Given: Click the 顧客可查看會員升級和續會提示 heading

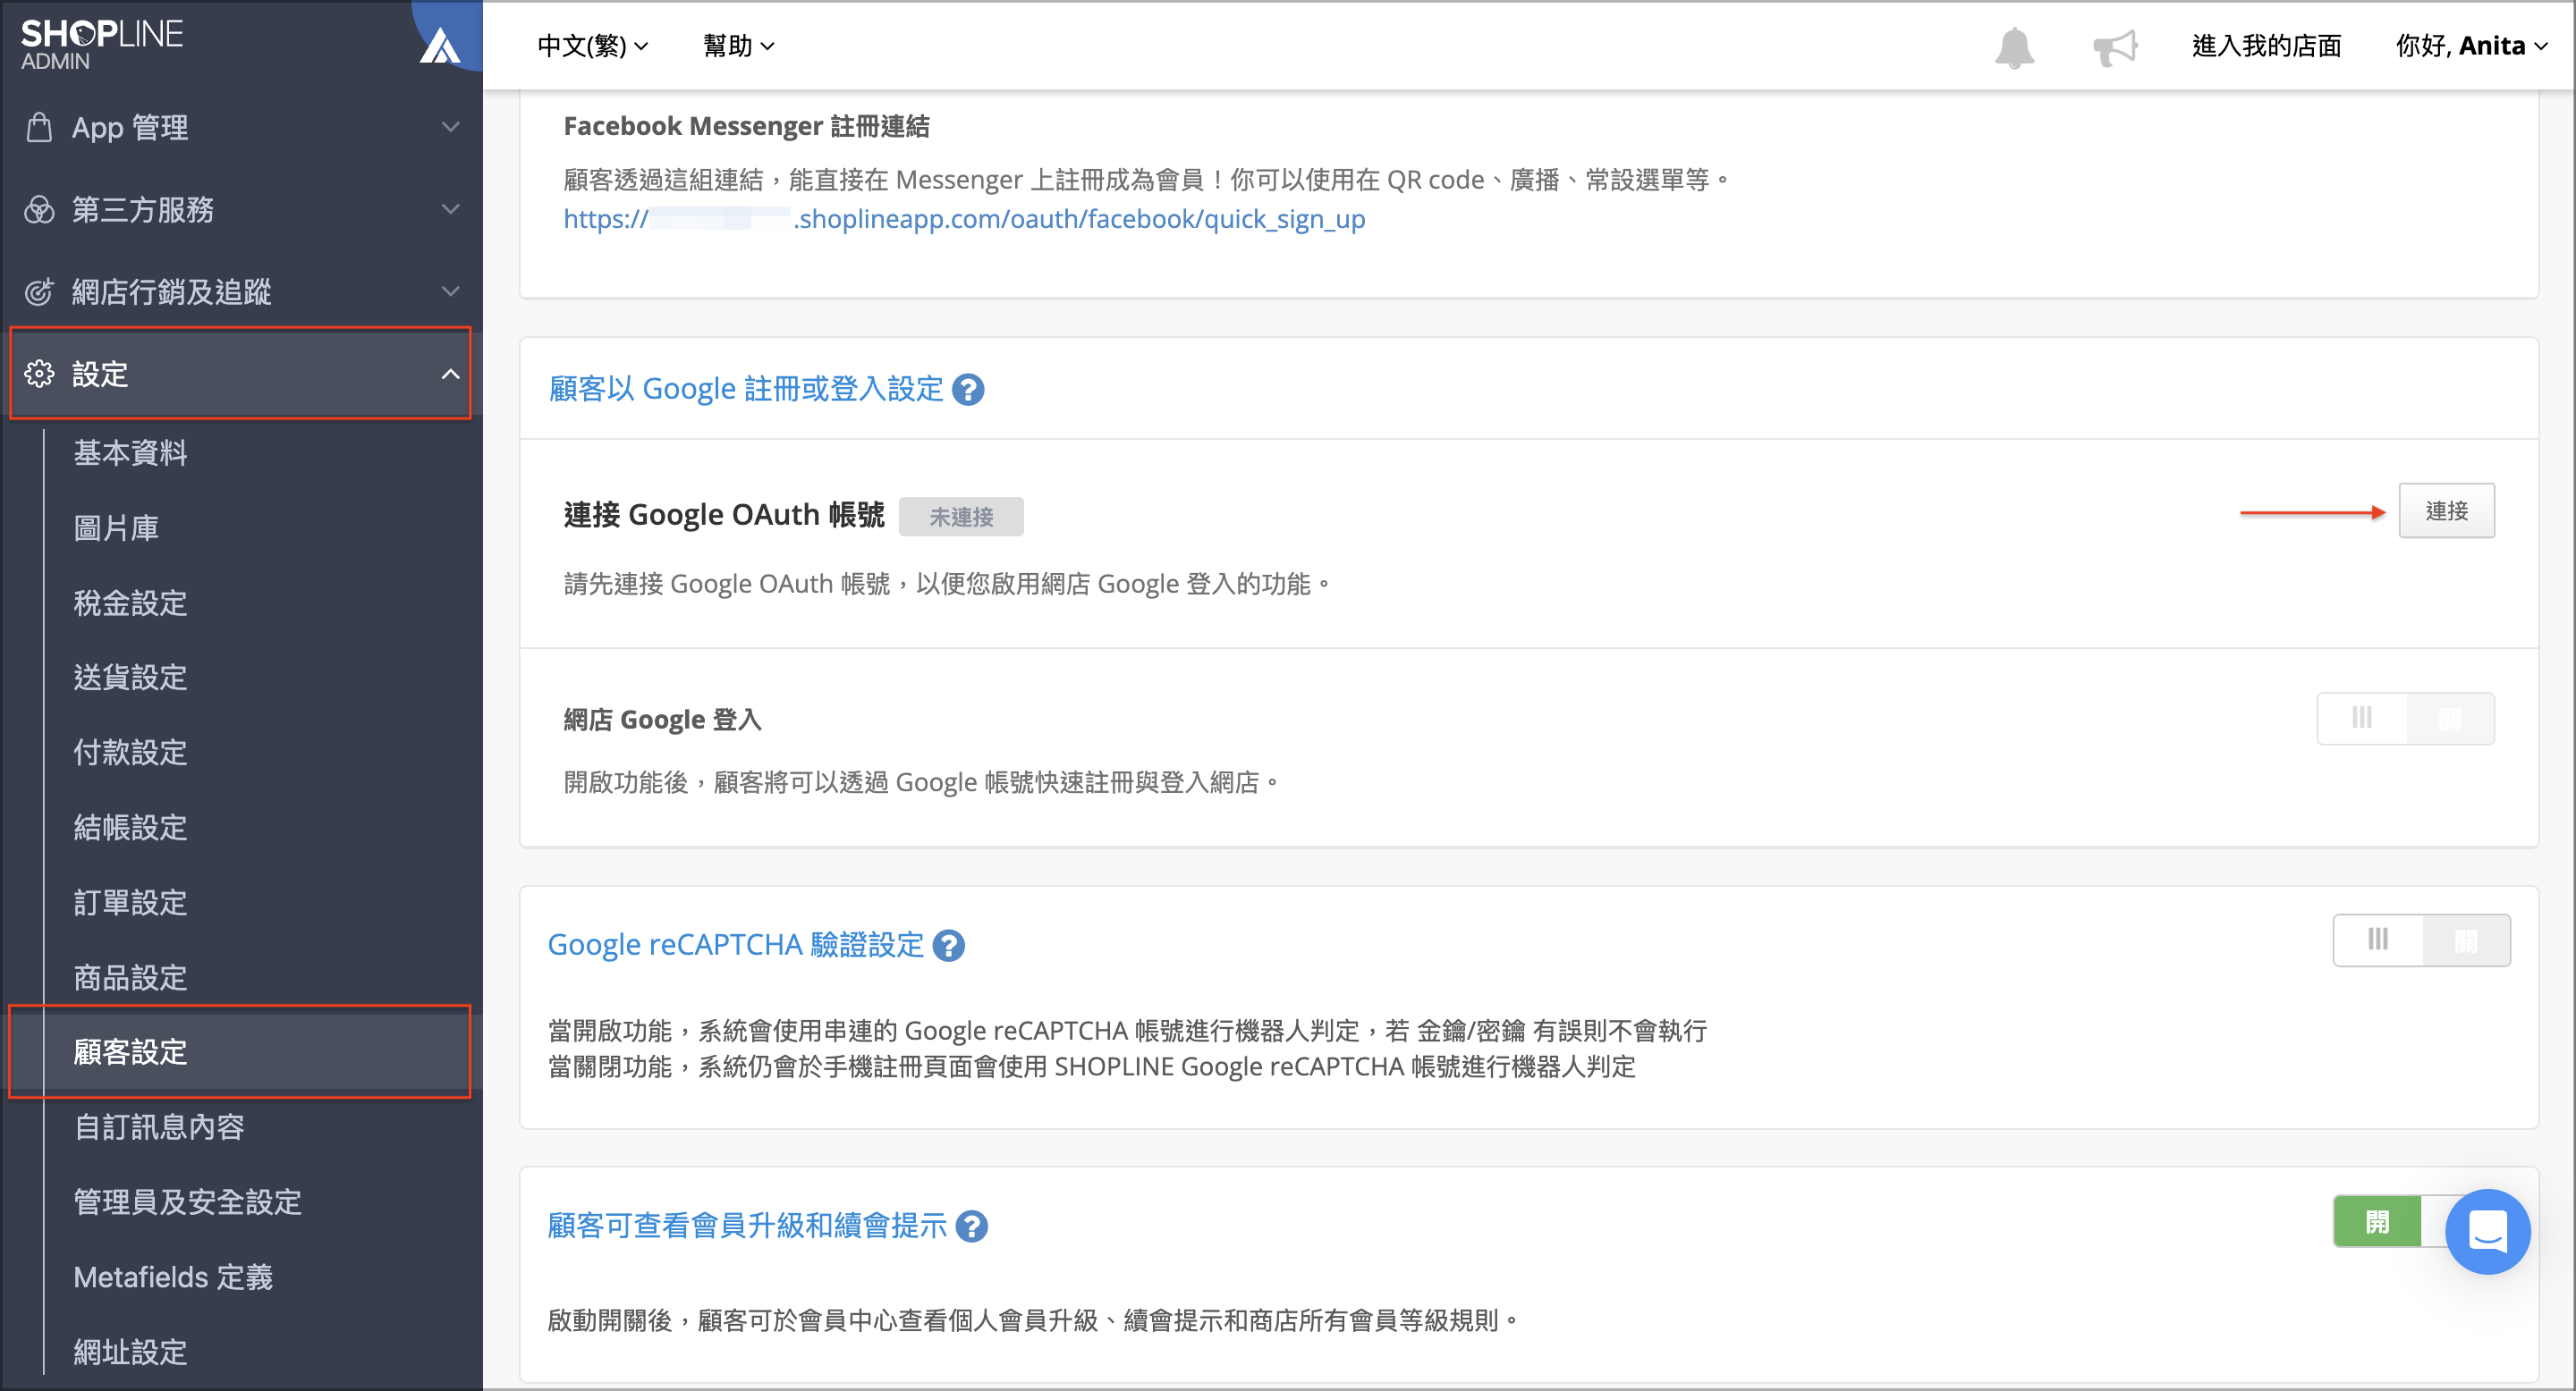Looking at the screenshot, I should click(747, 1225).
